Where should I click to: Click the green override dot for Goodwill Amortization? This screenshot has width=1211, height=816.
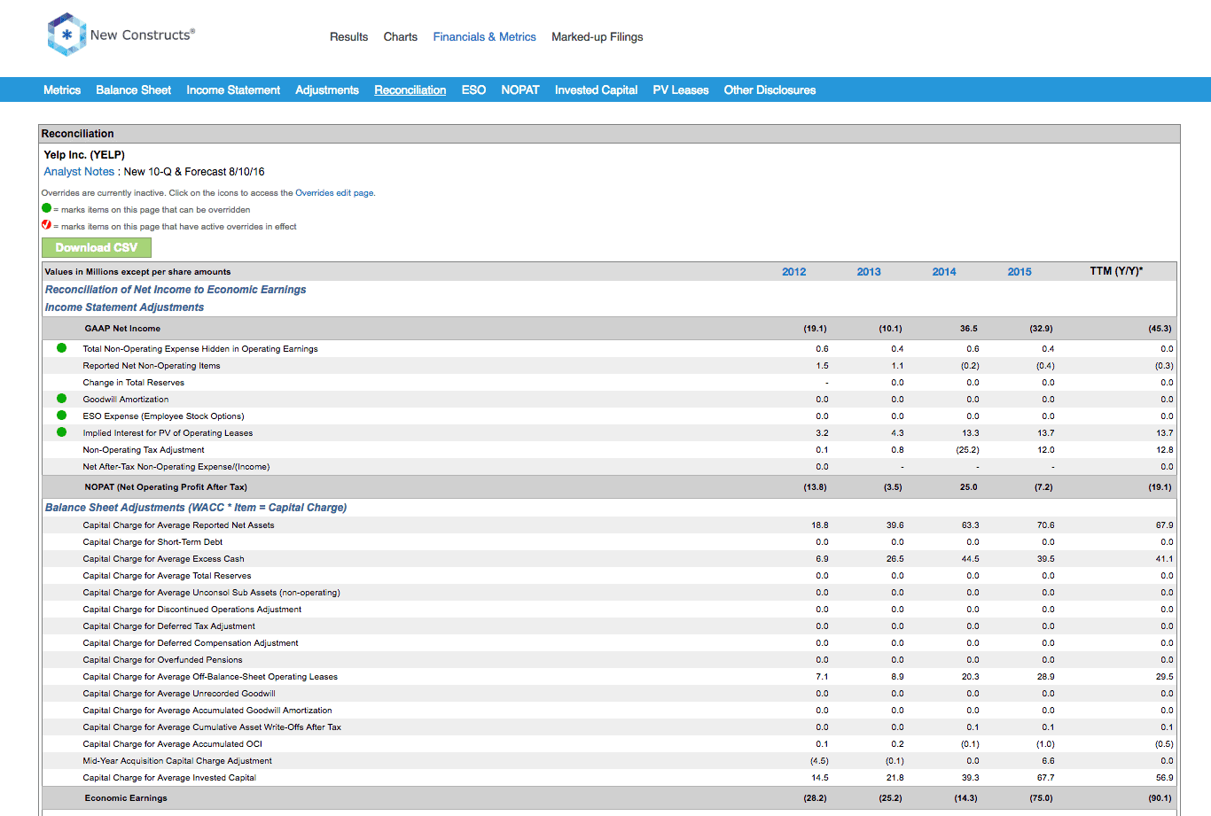tap(61, 399)
